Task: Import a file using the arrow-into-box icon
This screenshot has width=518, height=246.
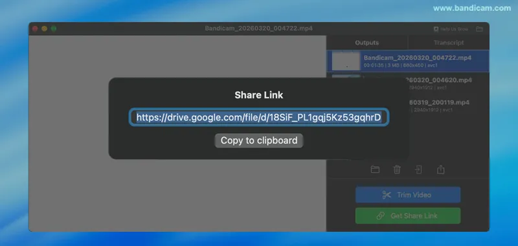Action: pyautogui.click(x=418, y=170)
